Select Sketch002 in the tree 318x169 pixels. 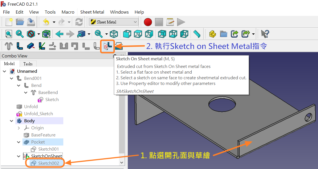pos(49,163)
